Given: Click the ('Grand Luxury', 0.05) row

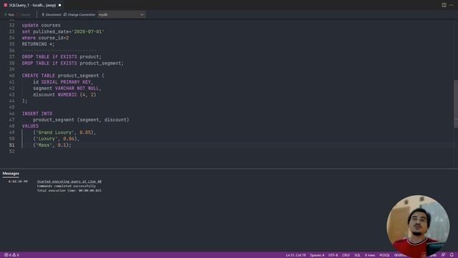Looking at the screenshot, I should pyautogui.click(x=64, y=133).
